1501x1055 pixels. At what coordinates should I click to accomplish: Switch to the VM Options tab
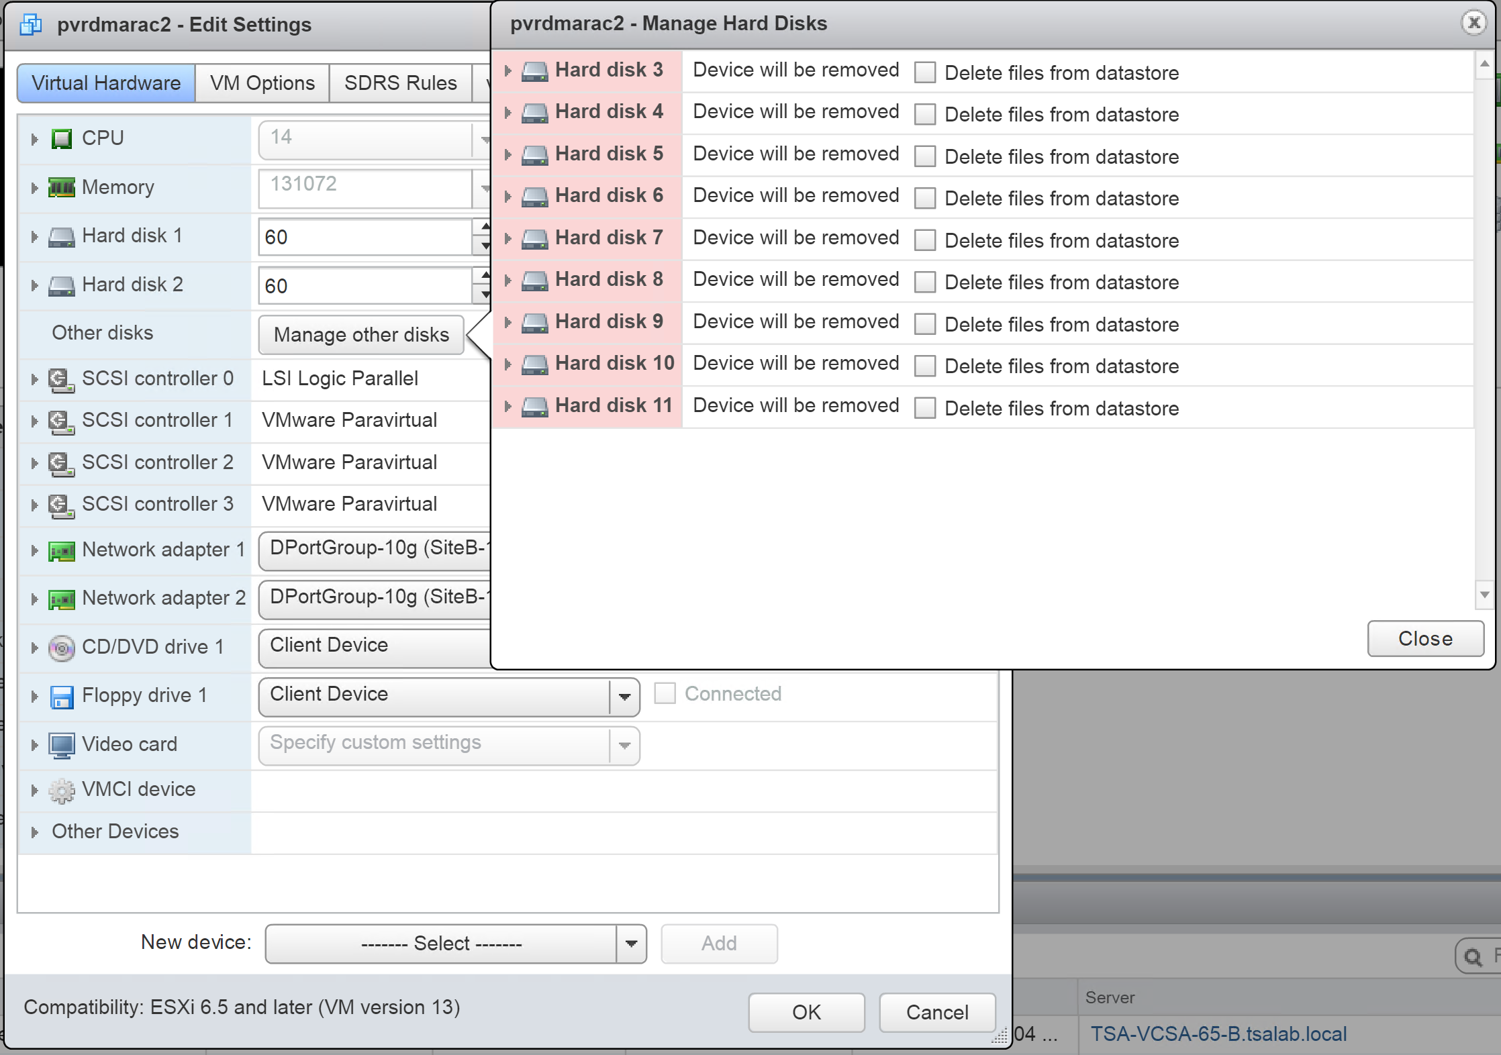(x=262, y=83)
